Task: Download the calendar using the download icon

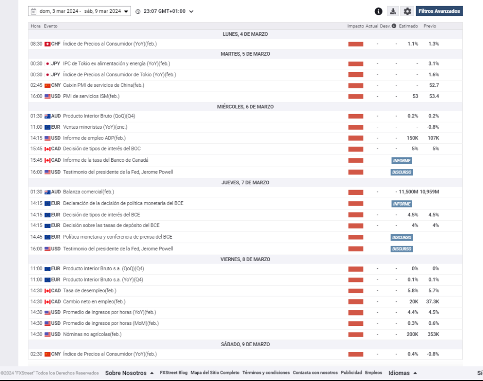Action: (x=393, y=11)
